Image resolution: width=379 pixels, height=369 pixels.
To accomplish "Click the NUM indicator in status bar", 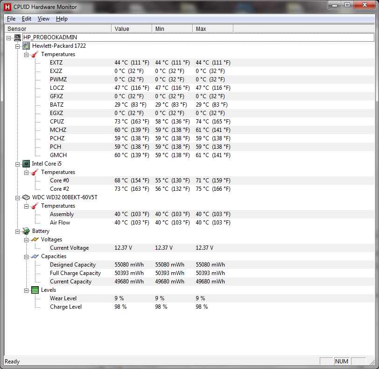I will point(342,361).
